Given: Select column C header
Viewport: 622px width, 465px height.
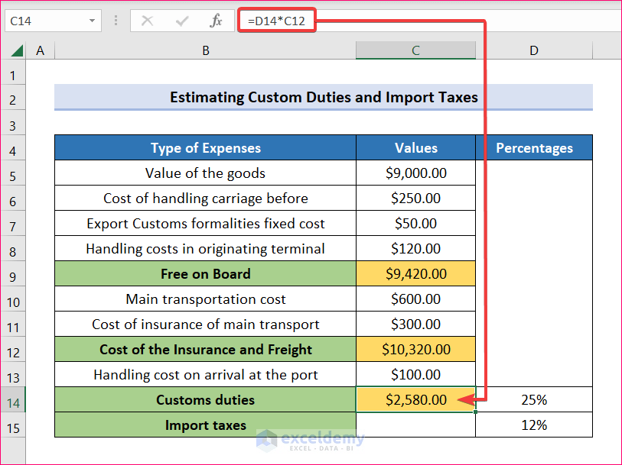Looking at the screenshot, I should tap(415, 50).
